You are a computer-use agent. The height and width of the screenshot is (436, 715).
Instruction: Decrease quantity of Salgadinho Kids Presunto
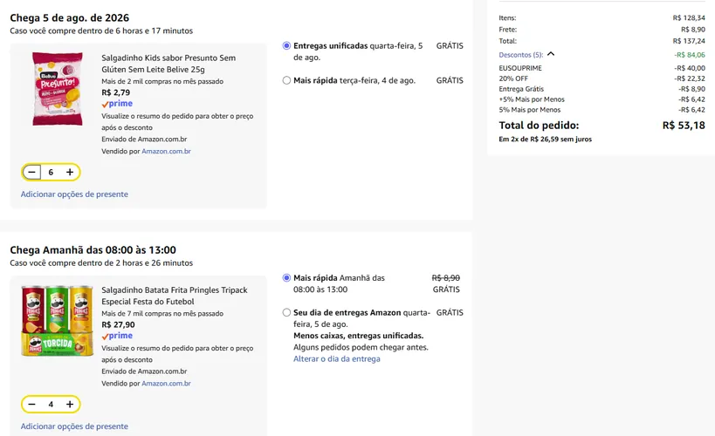click(x=31, y=172)
